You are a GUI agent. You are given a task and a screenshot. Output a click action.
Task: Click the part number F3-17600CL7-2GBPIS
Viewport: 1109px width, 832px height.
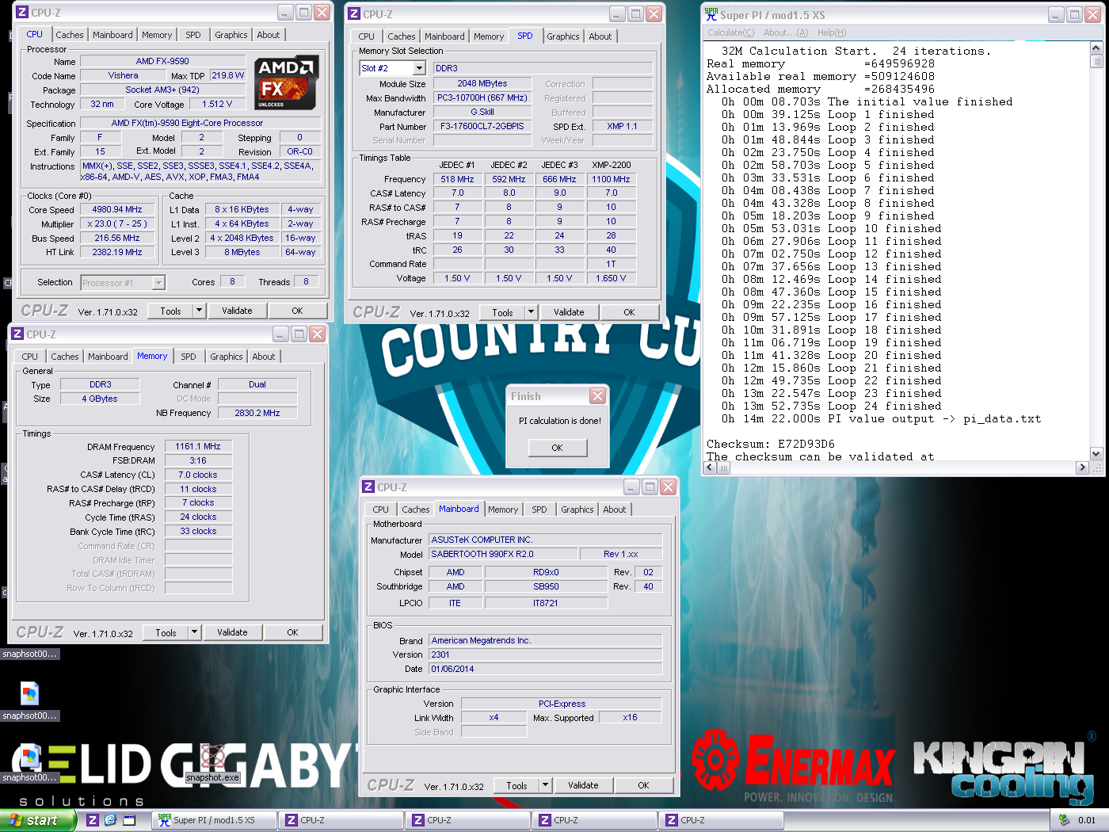click(x=482, y=126)
